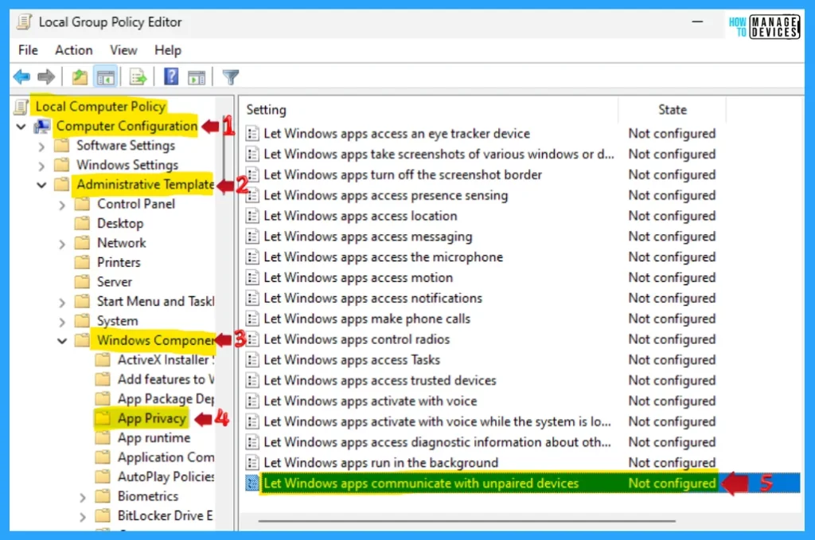Viewport: 815px width, 540px height.
Task: Open the Action menu
Action: (74, 50)
